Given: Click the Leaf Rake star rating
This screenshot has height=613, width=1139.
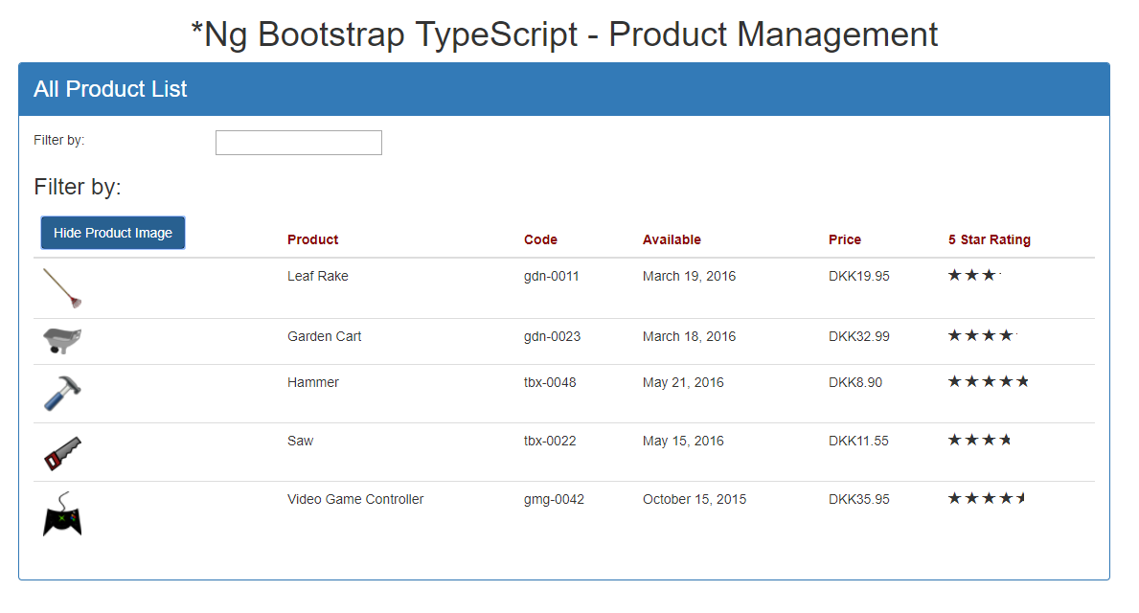Looking at the screenshot, I should 974,275.
